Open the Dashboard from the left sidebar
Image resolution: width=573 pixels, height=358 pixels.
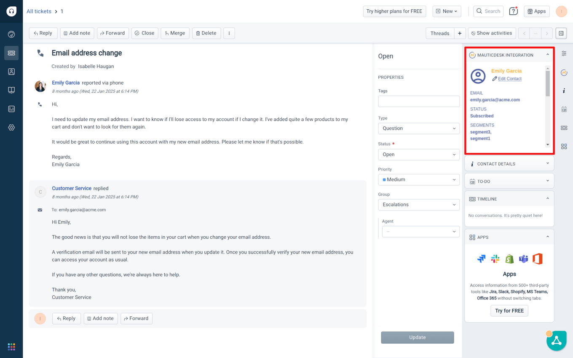pyautogui.click(x=11, y=34)
